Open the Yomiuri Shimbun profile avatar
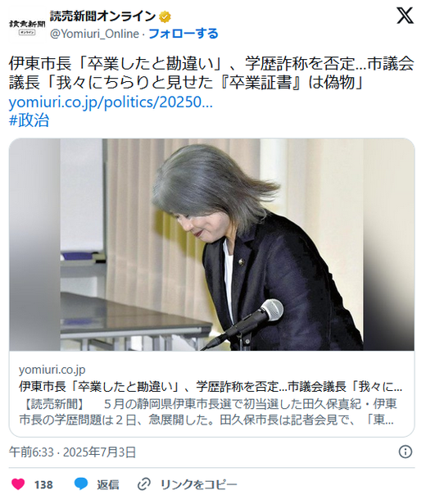Viewport: 426px width, 495px height. click(27, 26)
